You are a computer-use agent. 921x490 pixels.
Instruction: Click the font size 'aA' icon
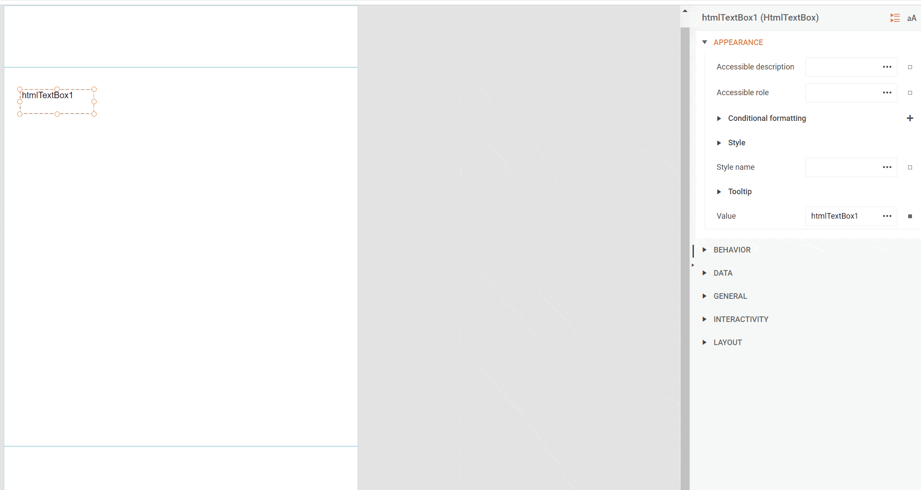pos(912,18)
